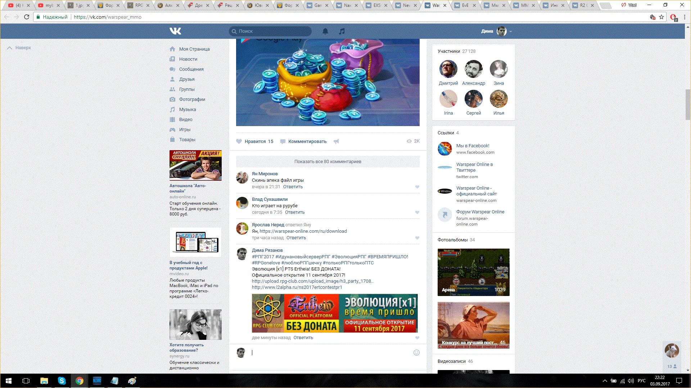Open action center notifications icon
Image resolution: width=691 pixels, height=388 pixels.
[679, 381]
